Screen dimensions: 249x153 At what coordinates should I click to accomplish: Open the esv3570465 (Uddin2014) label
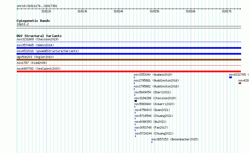(x=35, y=45)
